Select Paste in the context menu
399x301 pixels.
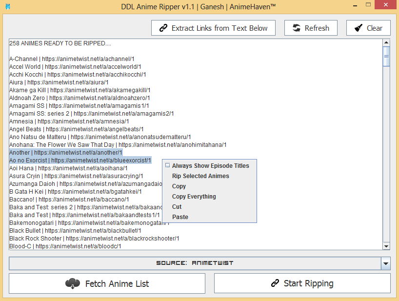click(x=180, y=217)
